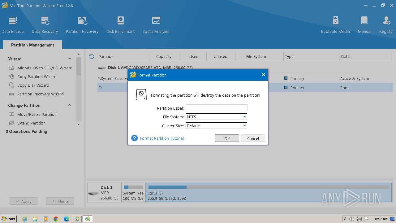This screenshot has height=223, width=396.
Task: Open the Windows Start menu
Action: click(9, 219)
